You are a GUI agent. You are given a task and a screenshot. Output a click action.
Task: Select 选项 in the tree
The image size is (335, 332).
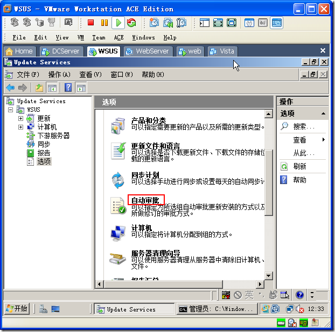pos(44,161)
